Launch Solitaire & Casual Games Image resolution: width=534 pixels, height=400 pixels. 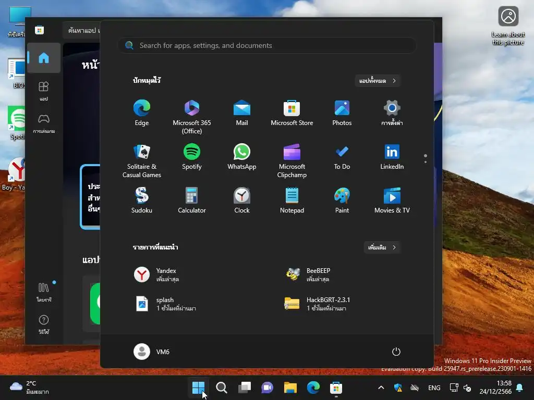pos(142,160)
